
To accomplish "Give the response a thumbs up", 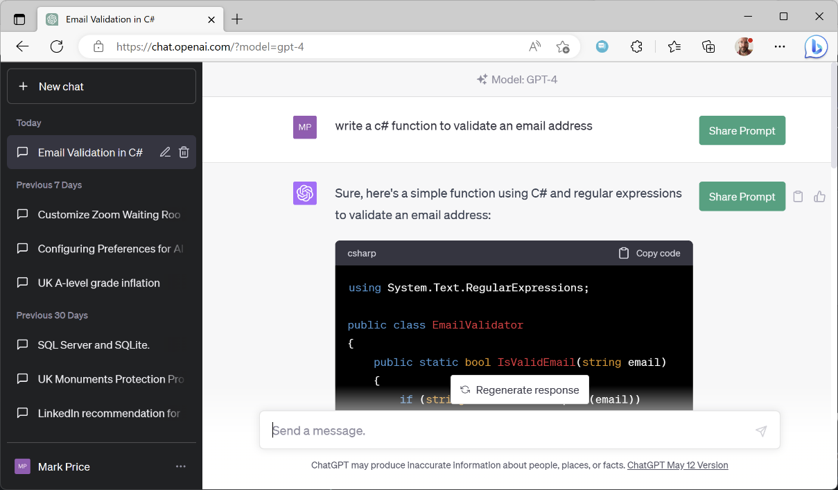I will tap(820, 197).
